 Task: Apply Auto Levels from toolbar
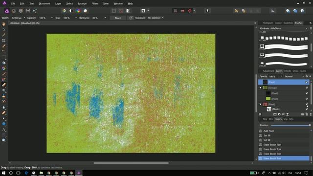click(64, 11)
